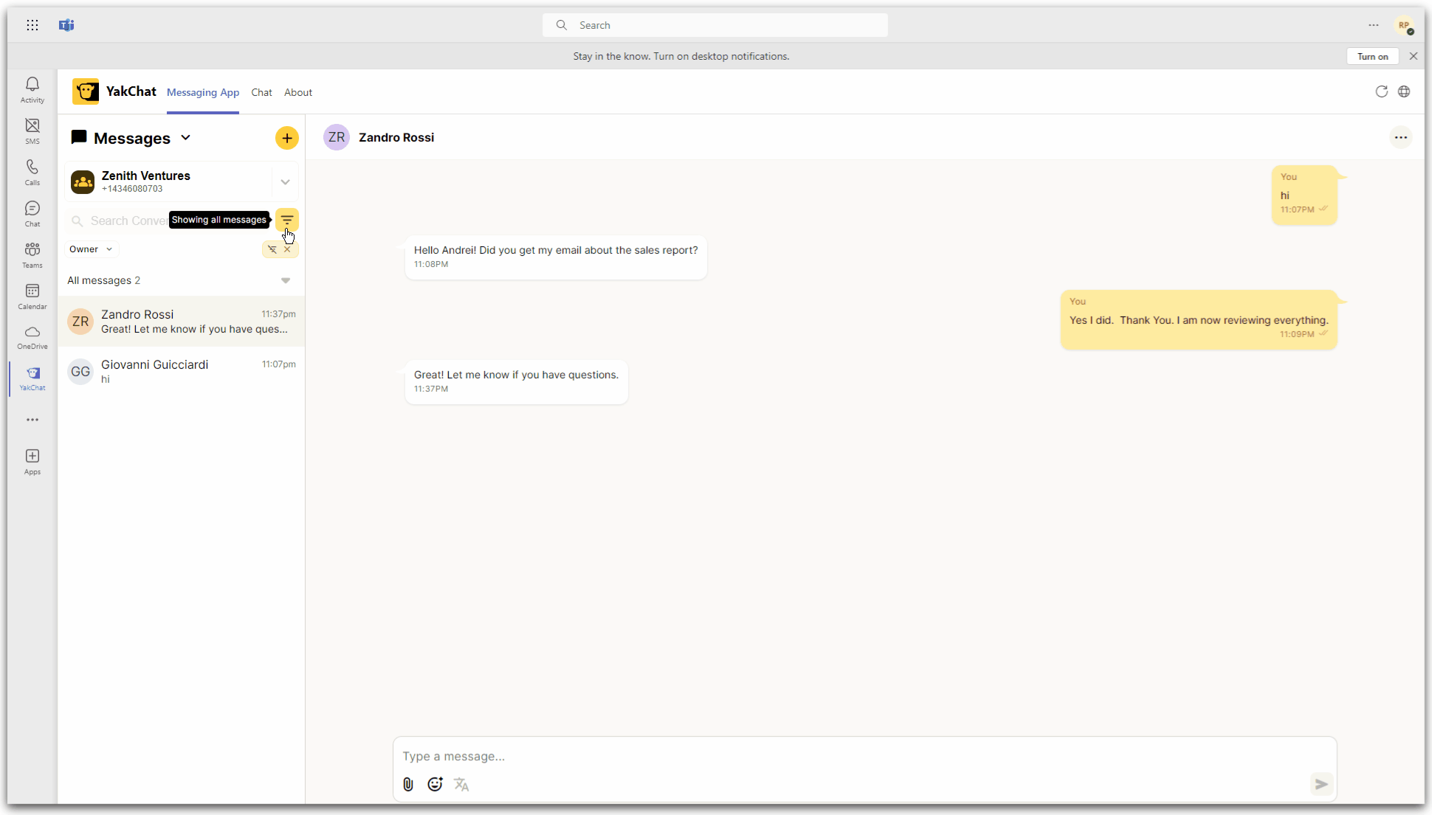Image resolution: width=1432 pixels, height=815 pixels.
Task: Open app in browser globe icon
Action: point(1404,91)
